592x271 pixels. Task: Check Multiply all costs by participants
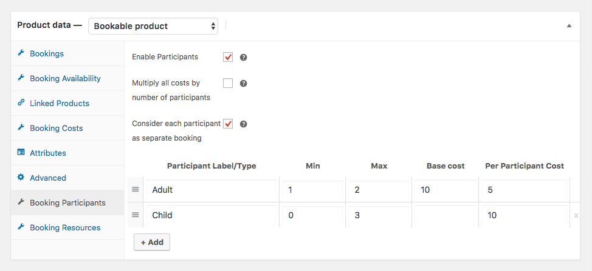point(228,83)
